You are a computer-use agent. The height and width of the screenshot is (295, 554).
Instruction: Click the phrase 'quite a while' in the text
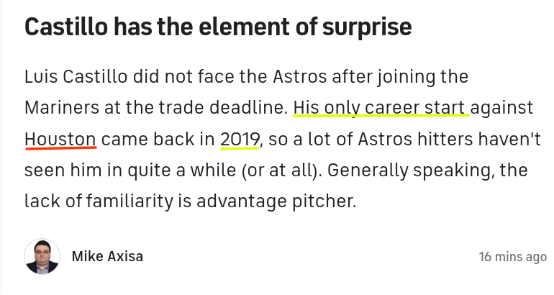[182, 171]
